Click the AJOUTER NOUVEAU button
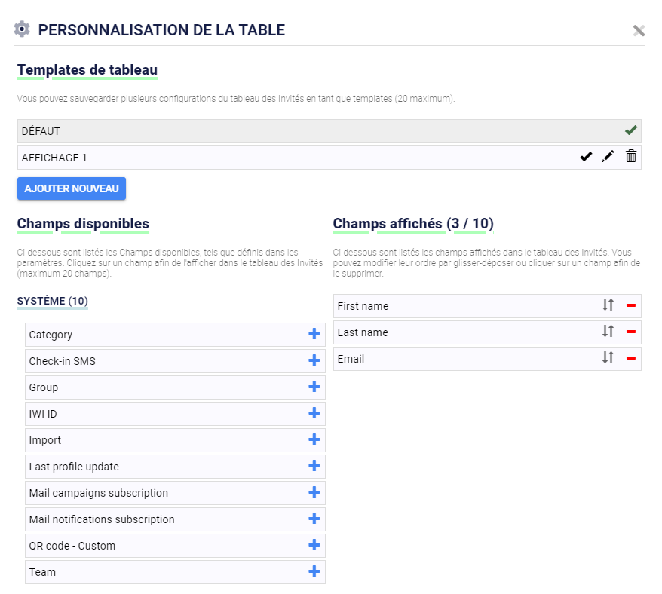Screen dimensions: 662x594 pyautogui.click(x=72, y=188)
